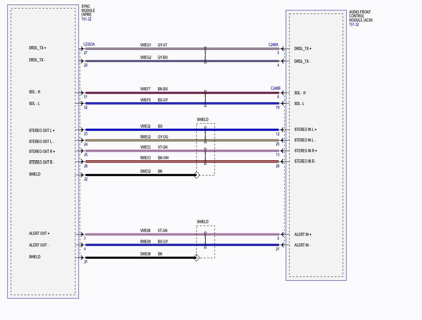This screenshot has width=422, height=320.
Task: Click the C240A connector label
Action: tap(273, 45)
